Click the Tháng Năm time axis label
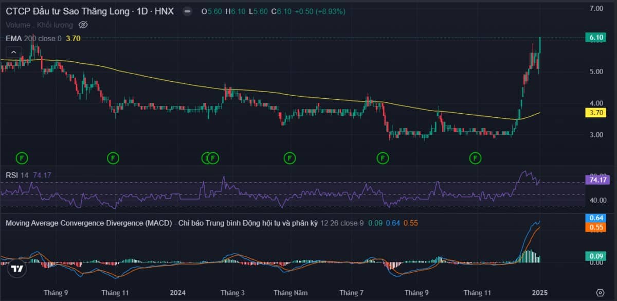The image size is (617, 301). click(291, 293)
